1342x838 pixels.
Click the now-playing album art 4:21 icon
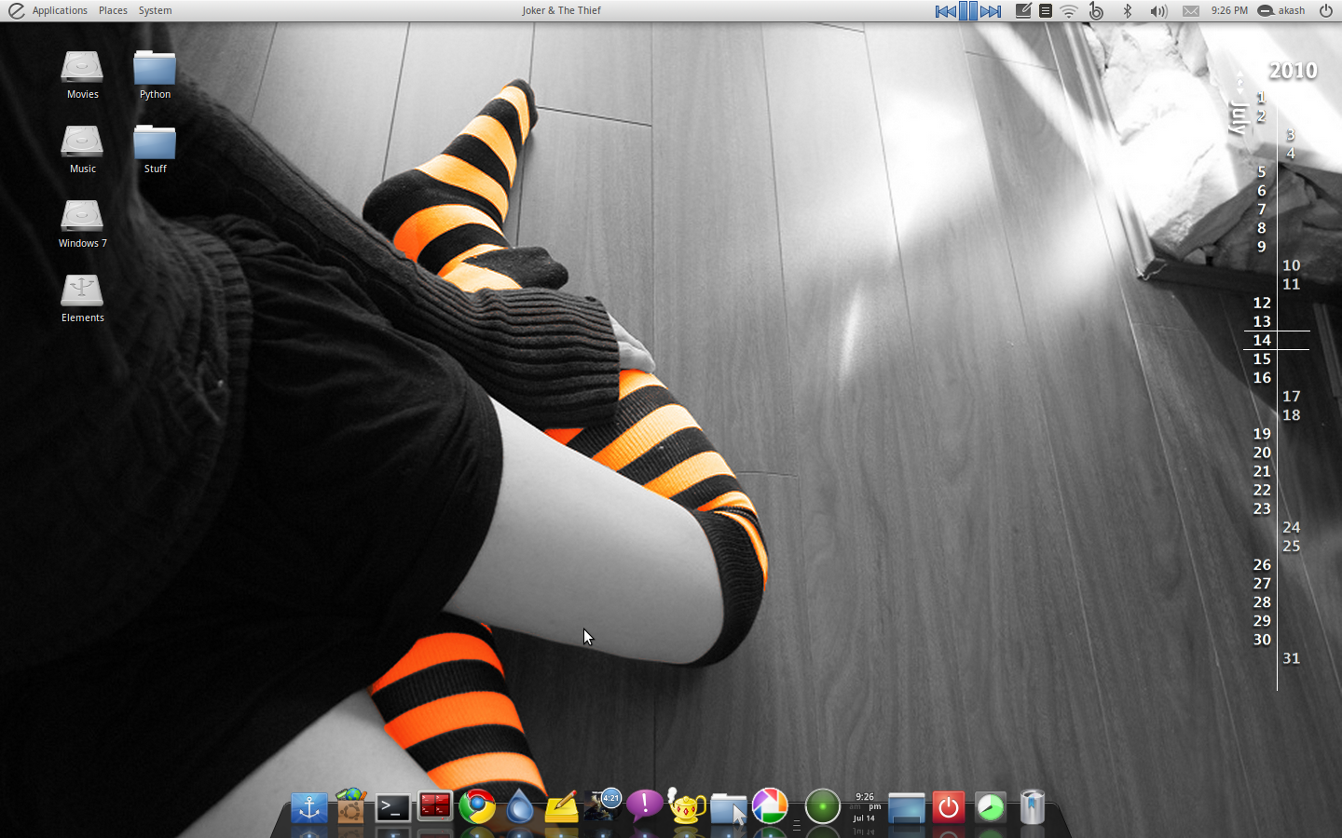[x=603, y=805]
